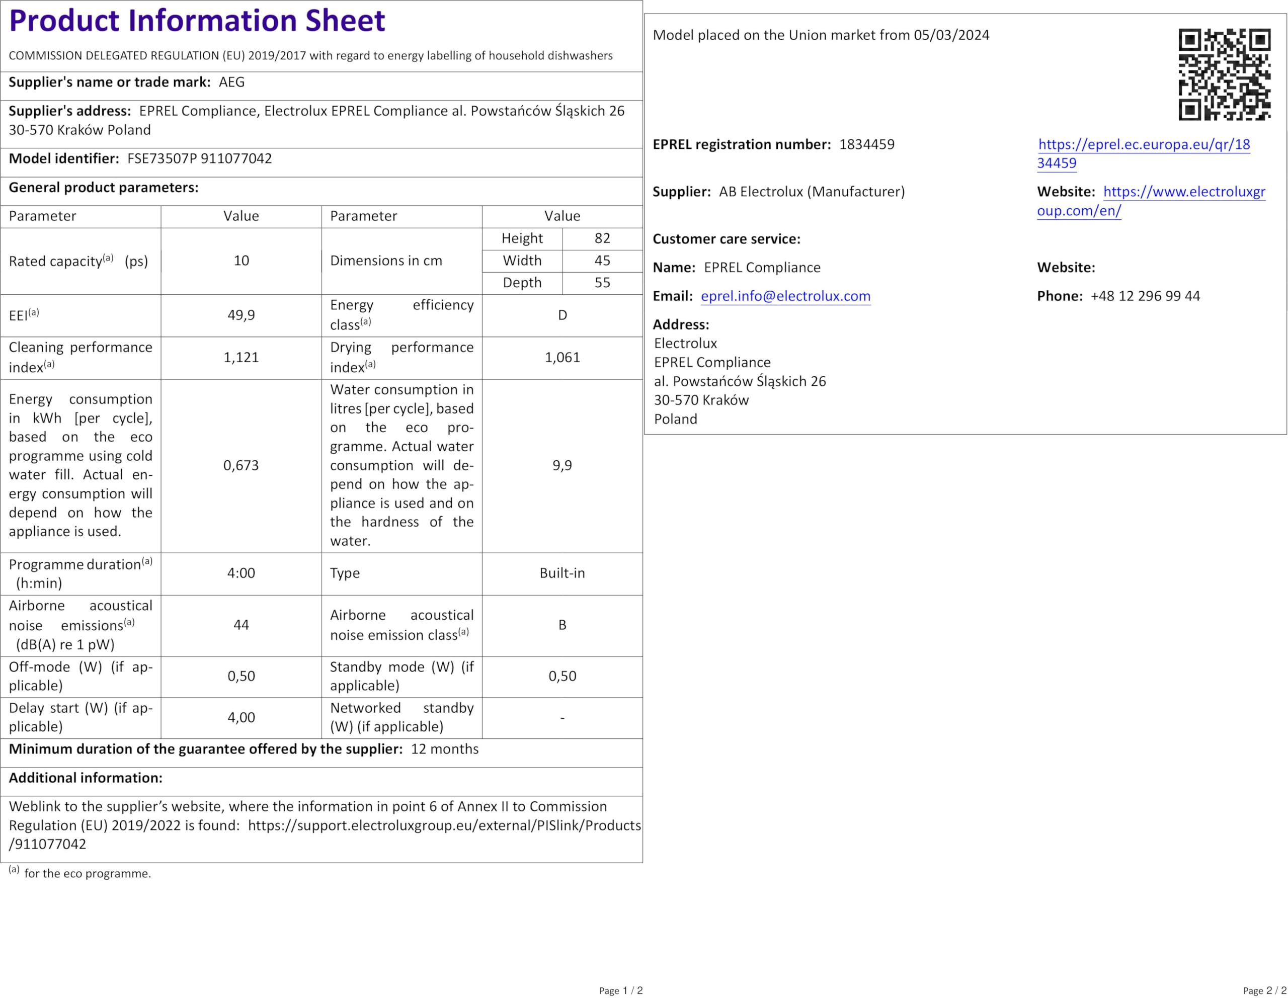Click the QR code image
This screenshot has width=1288, height=1007.
(x=1224, y=74)
